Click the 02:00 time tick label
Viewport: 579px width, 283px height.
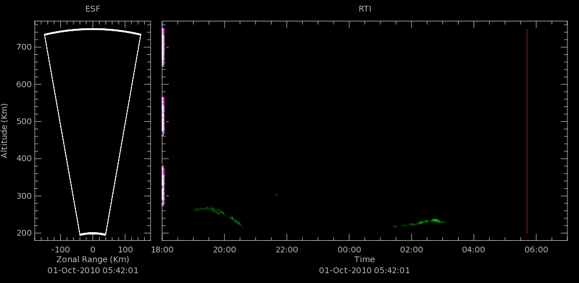411,250
